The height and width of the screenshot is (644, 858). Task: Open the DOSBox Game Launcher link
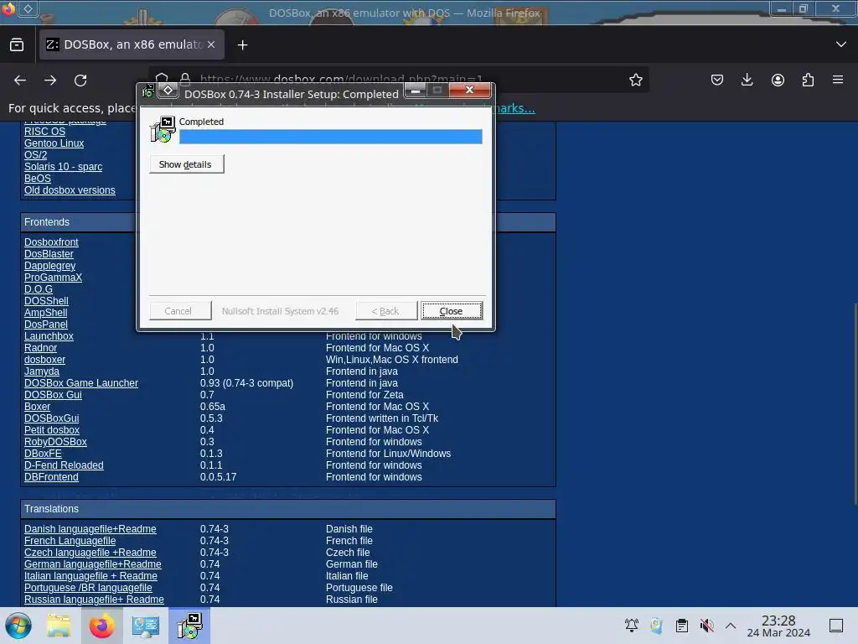(81, 382)
